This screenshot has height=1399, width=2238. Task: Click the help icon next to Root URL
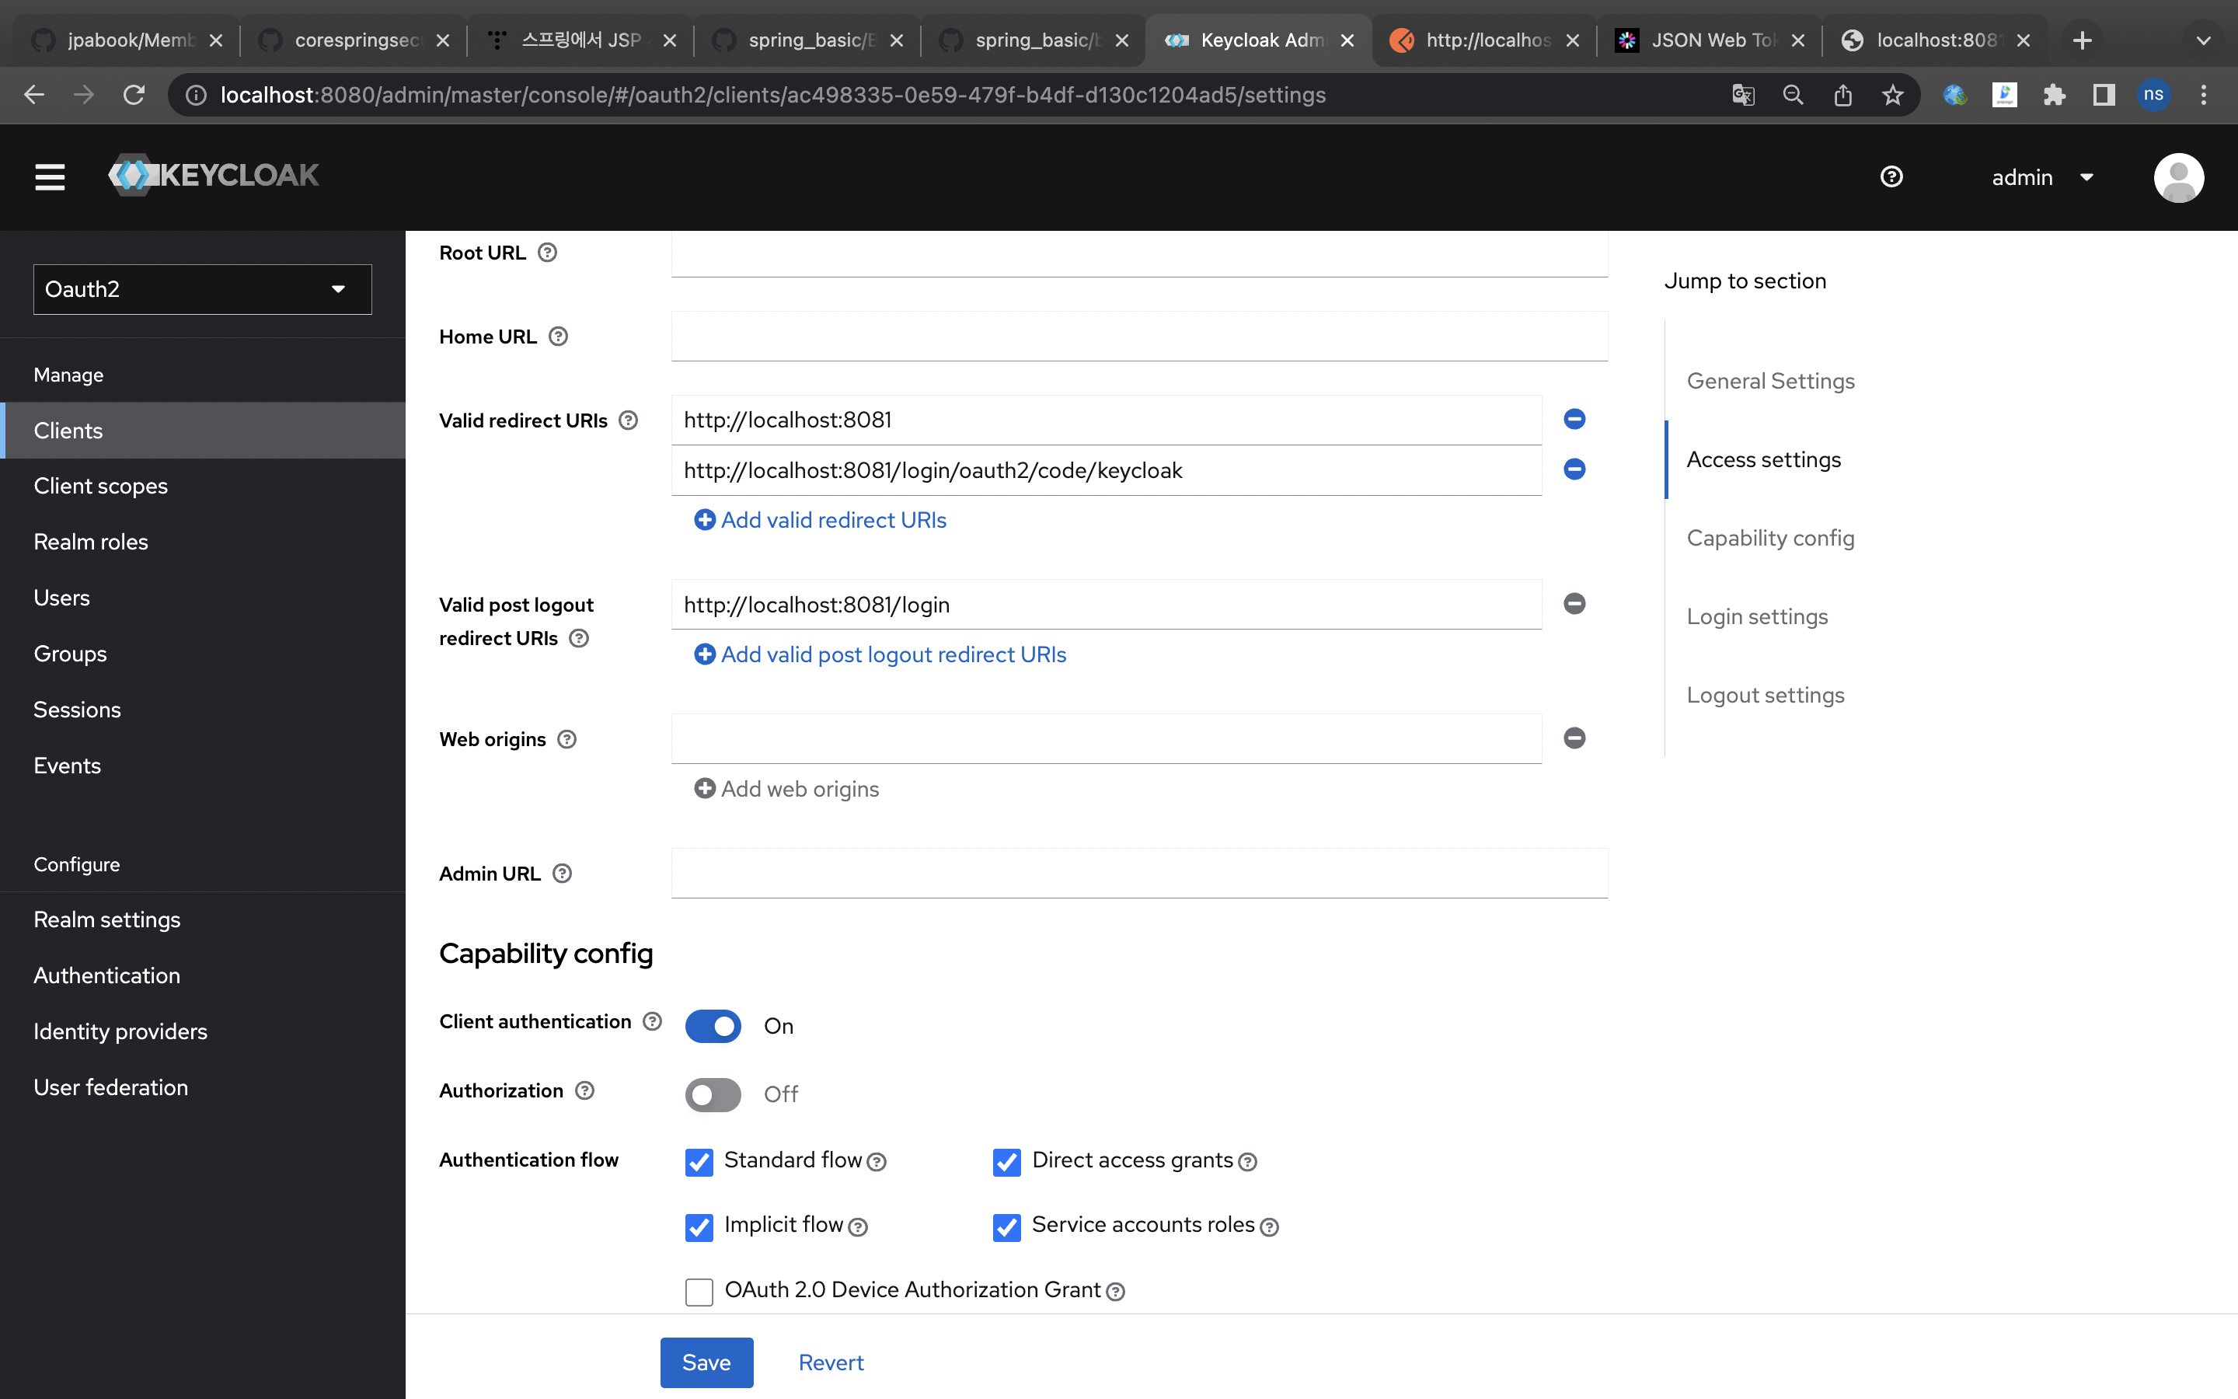548,253
